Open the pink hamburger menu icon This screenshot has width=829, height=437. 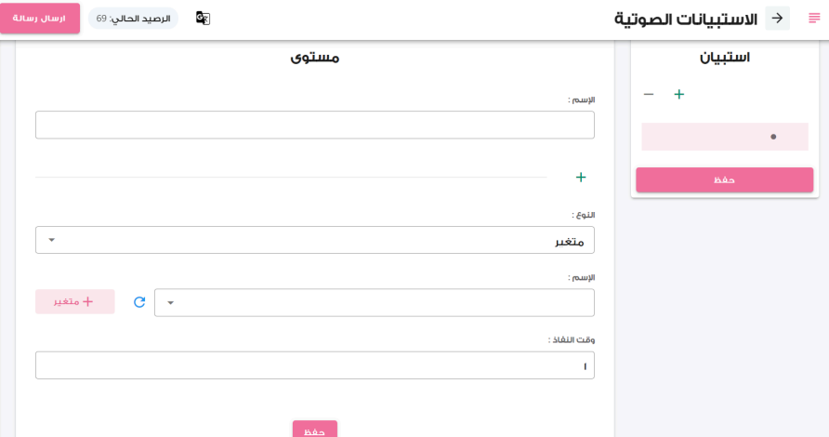pos(814,19)
